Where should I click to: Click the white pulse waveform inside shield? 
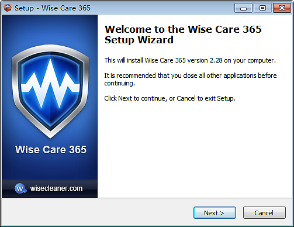pos(50,84)
